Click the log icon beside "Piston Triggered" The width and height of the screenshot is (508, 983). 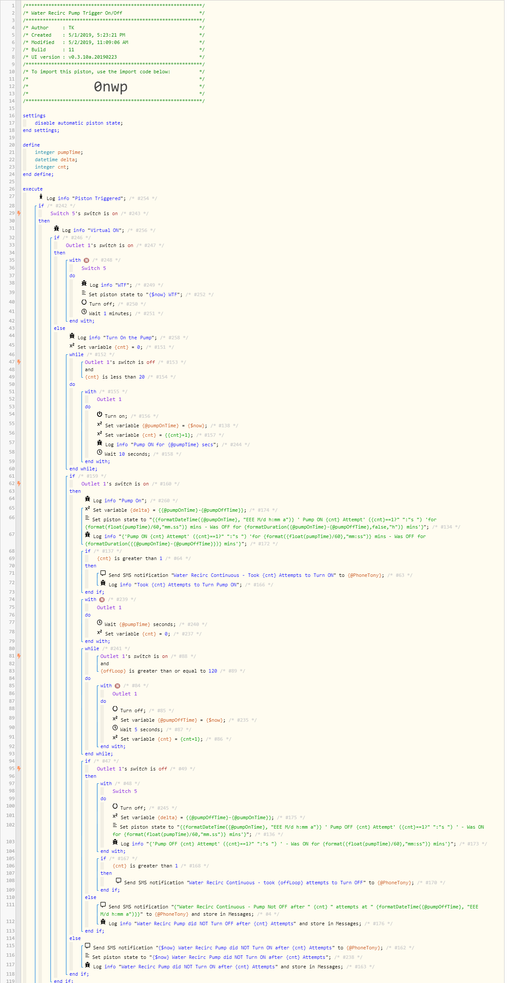(x=41, y=197)
